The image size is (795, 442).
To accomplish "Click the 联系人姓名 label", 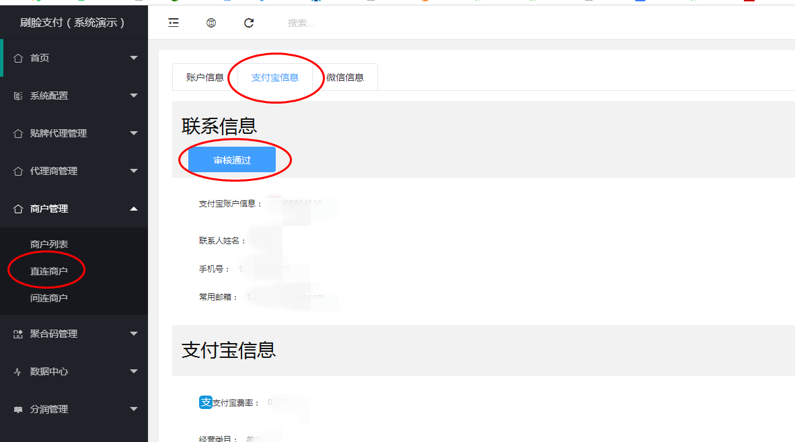I will pyautogui.click(x=222, y=241).
